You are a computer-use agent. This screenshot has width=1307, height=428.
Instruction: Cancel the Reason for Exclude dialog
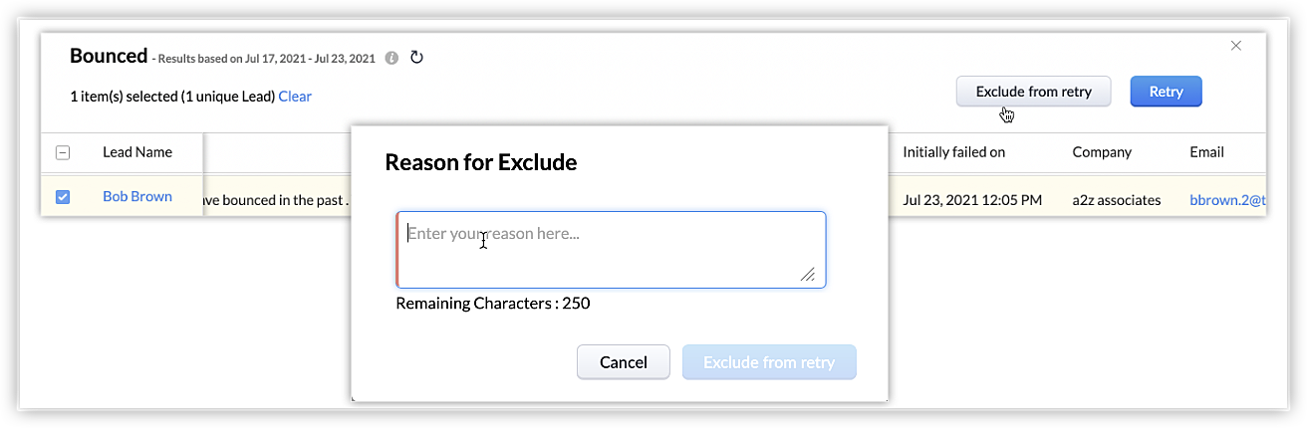coord(624,362)
